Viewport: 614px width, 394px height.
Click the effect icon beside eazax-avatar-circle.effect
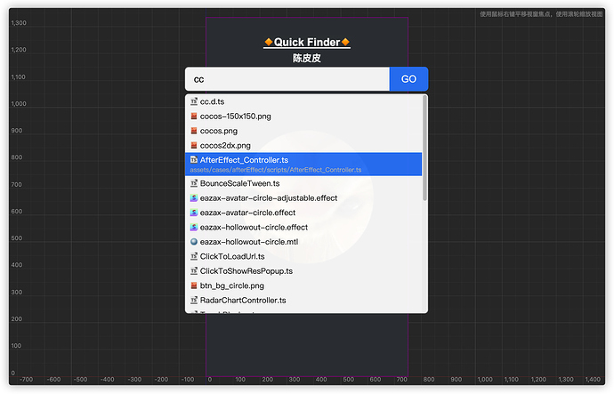(194, 213)
